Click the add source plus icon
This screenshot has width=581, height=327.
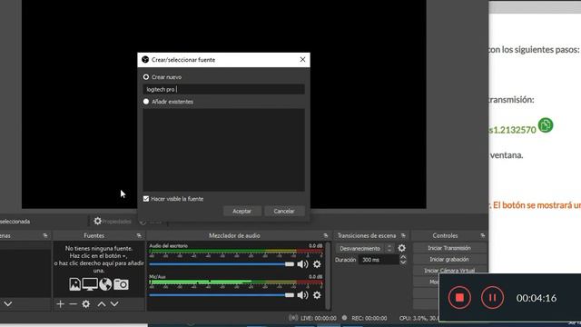point(60,304)
